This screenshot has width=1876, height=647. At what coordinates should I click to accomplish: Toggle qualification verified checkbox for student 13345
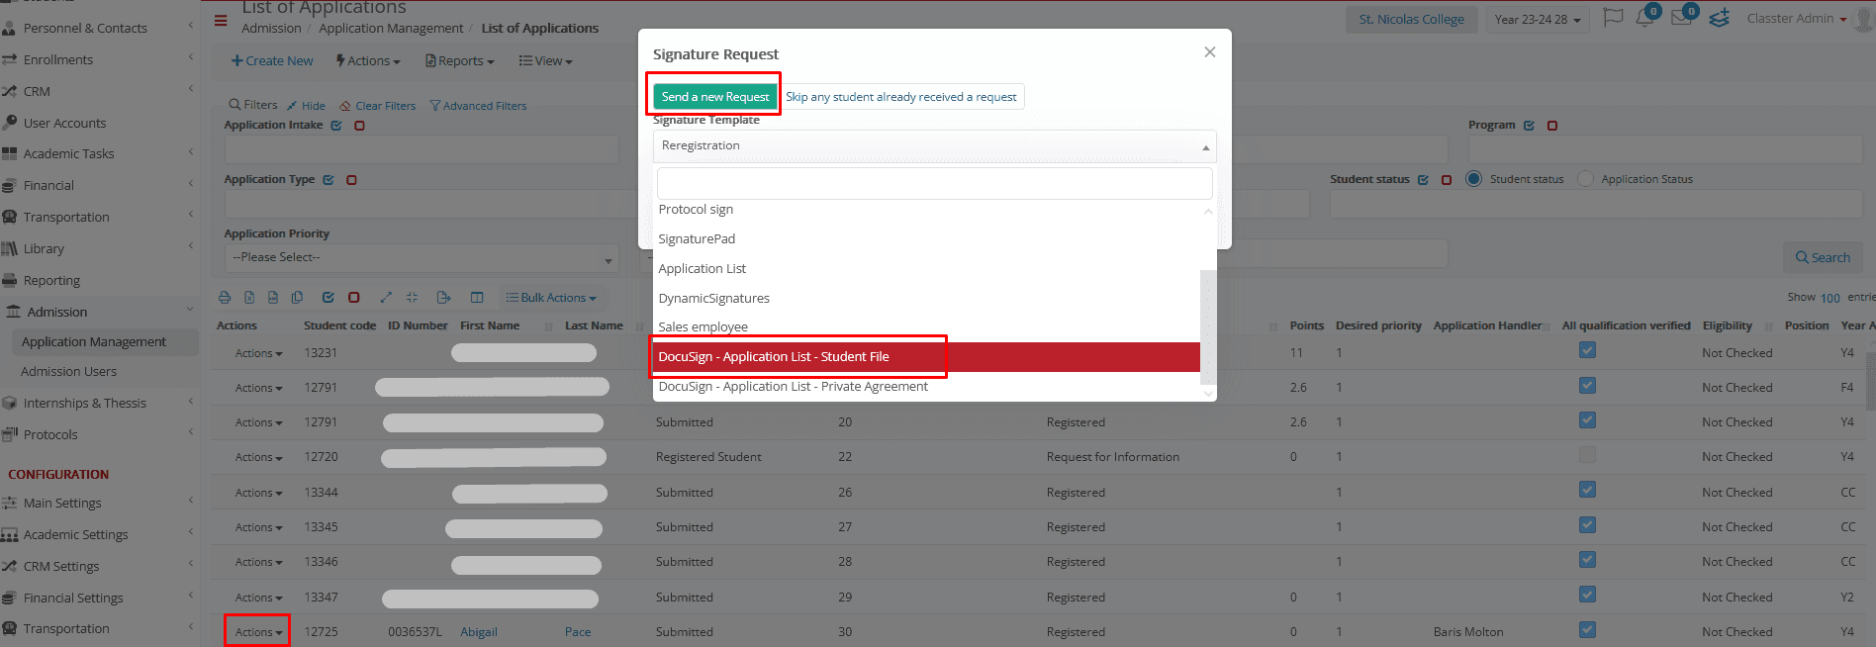[x=1587, y=524]
